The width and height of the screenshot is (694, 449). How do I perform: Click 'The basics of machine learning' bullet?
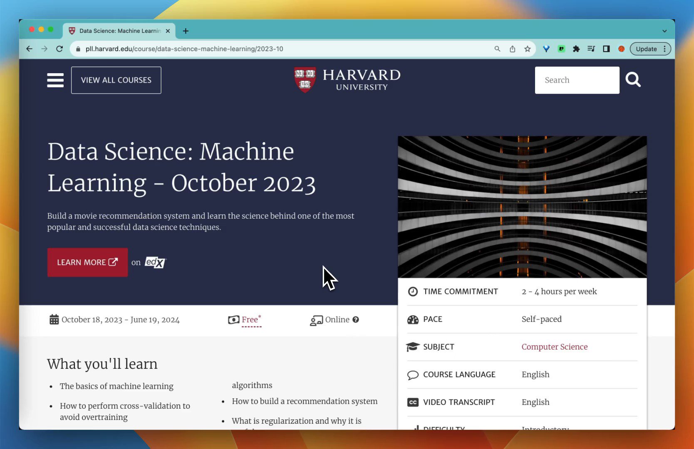116,386
